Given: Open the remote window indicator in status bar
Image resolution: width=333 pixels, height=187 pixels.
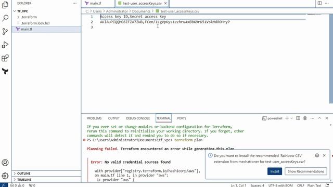Looking at the screenshot, I should [4, 185].
